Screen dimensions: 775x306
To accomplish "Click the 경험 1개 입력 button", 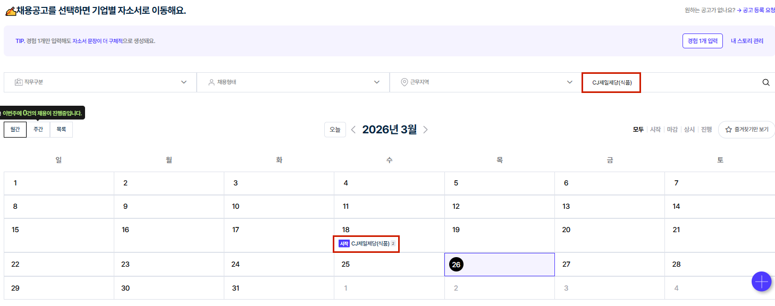I will click(x=702, y=41).
